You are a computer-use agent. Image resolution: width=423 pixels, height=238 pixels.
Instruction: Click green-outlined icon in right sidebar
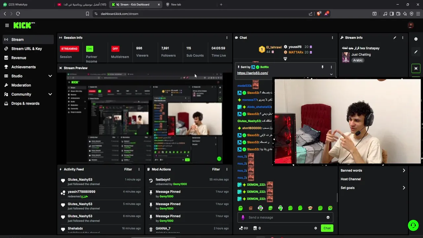click(416, 68)
